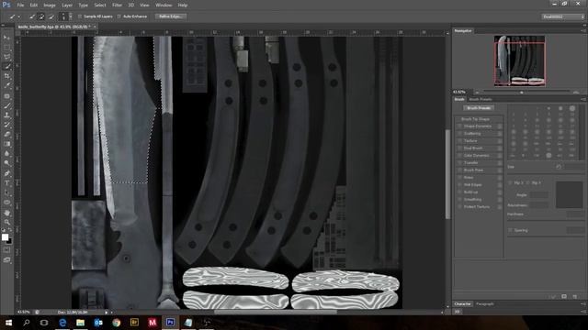Select the Gradient tool
This screenshot has height=330, width=588.
tap(6, 144)
